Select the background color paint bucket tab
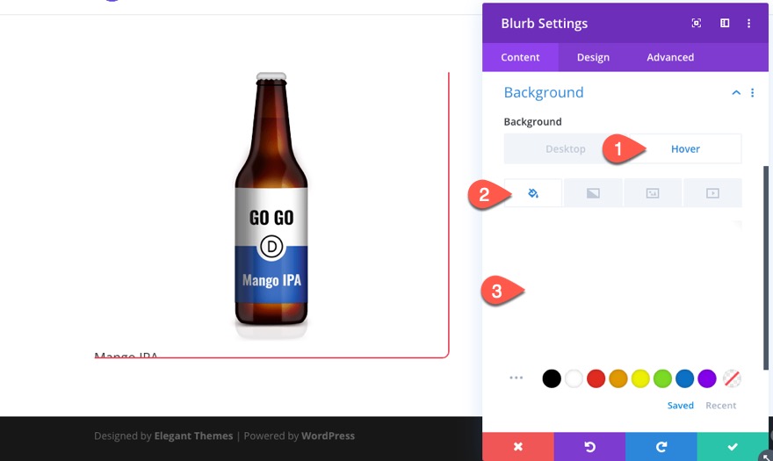Image resolution: width=773 pixels, height=461 pixels. [533, 193]
